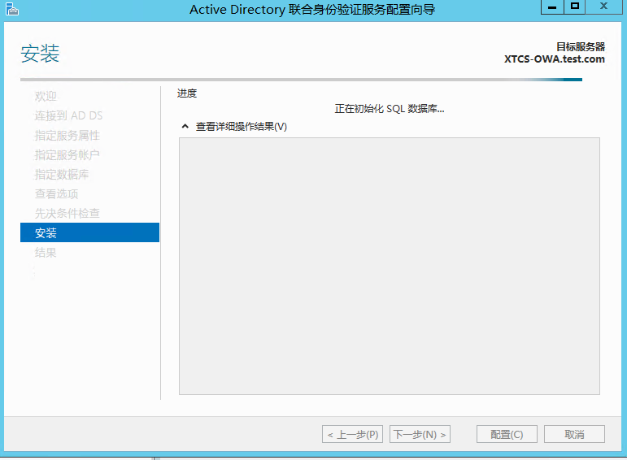Click the 上一步(P) button
The width and height of the screenshot is (627, 460).
pos(352,434)
